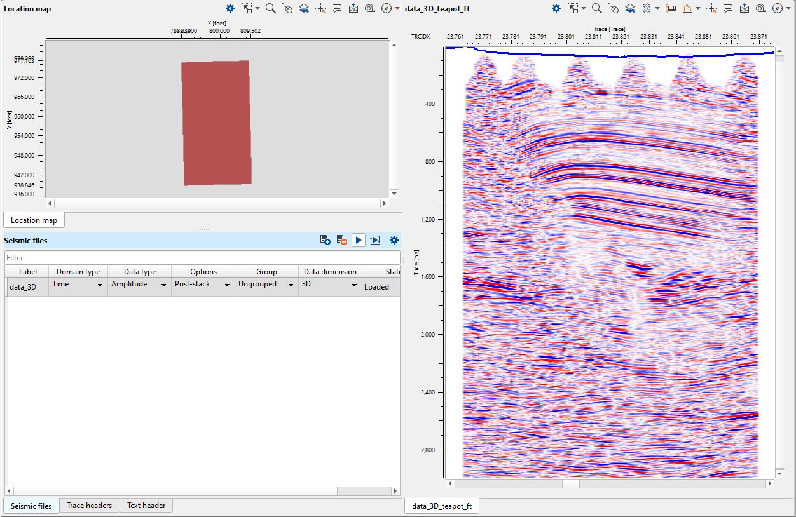
Task: Open the compass orientation tool
Action: (778, 8)
